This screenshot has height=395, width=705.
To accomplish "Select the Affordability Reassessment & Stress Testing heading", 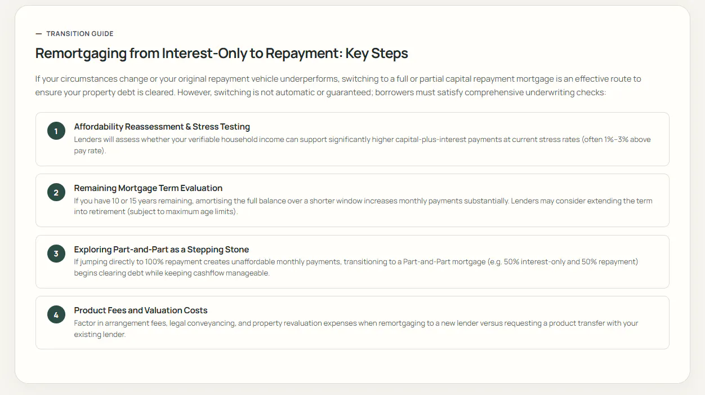I will [x=162, y=127].
